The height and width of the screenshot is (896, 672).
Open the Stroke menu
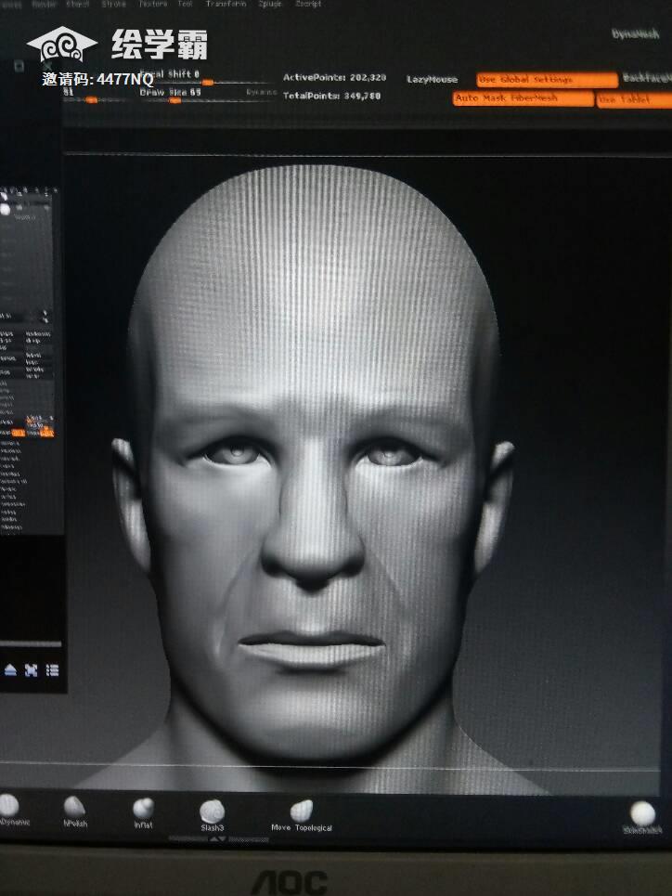pyautogui.click(x=114, y=4)
